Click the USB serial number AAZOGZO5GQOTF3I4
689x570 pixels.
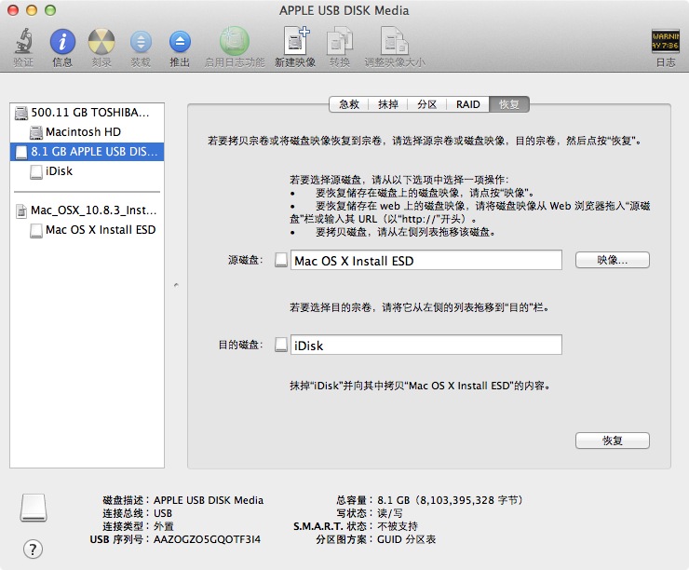pyautogui.click(x=207, y=539)
